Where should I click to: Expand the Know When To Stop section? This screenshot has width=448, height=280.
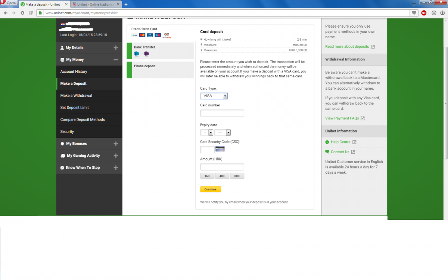(89, 168)
